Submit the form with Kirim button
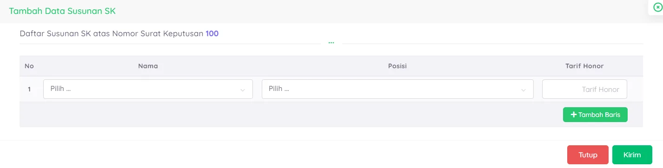663x168 pixels. point(632,155)
